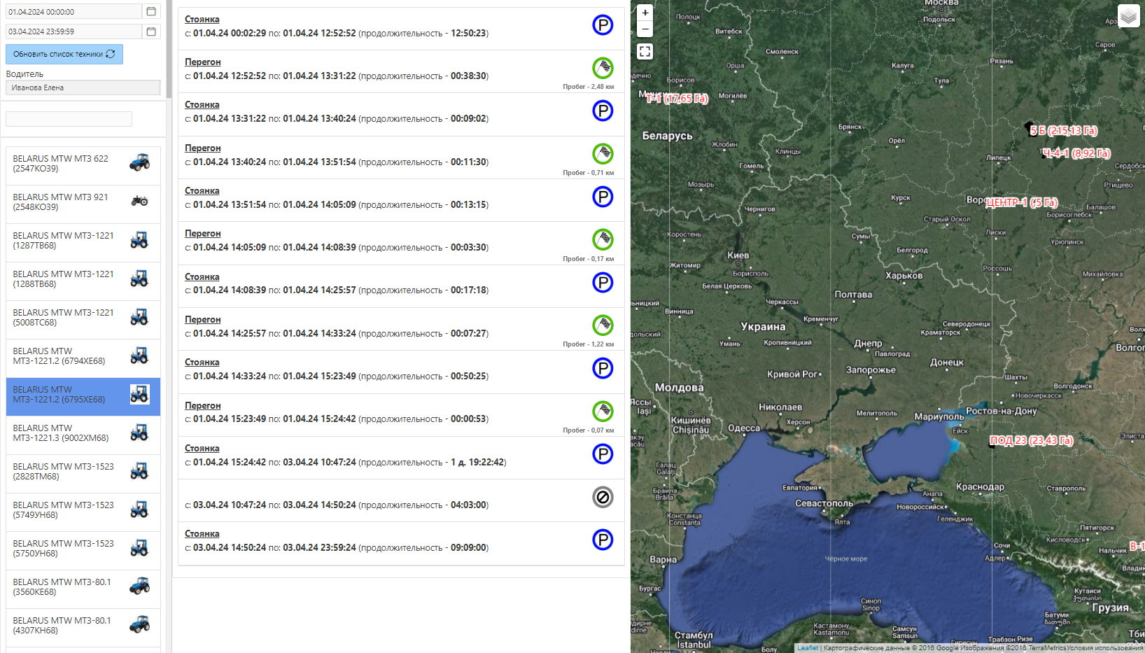Click the no-data icon for 03.04.24 10:47:24
The height and width of the screenshot is (653, 1145).
[x=603, y=497]
